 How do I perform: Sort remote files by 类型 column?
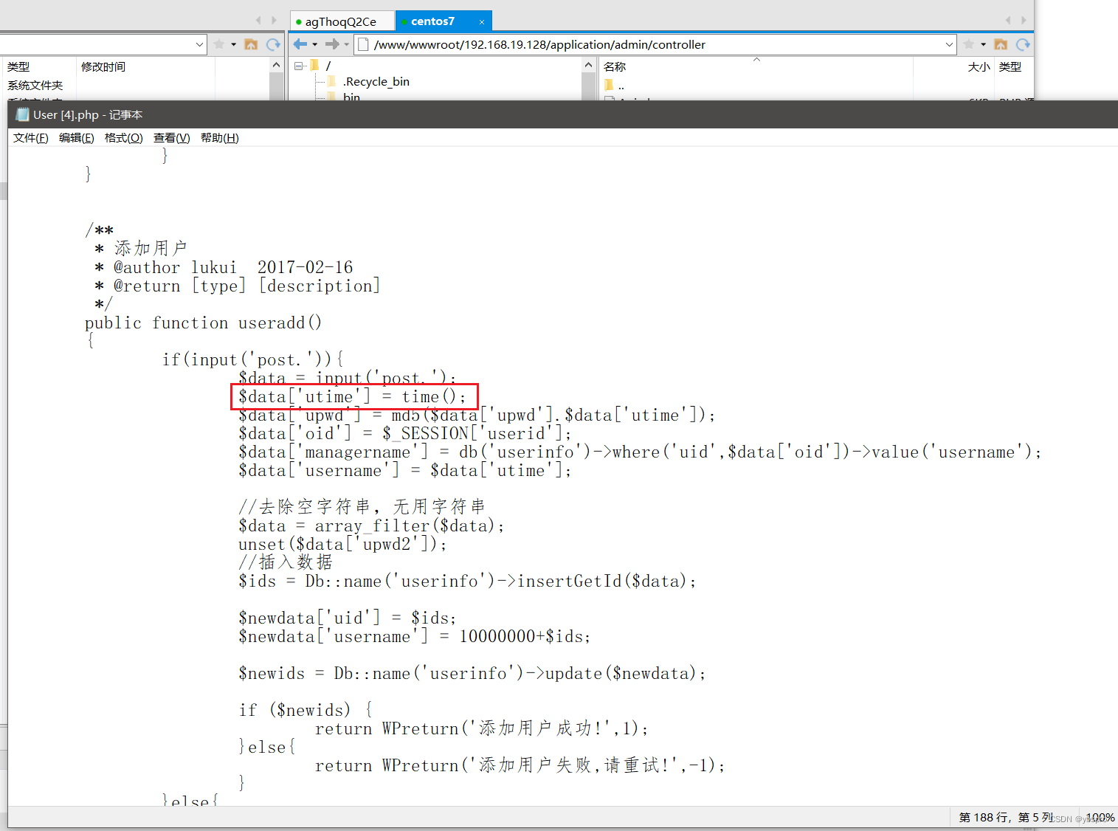click(1010, 66)
